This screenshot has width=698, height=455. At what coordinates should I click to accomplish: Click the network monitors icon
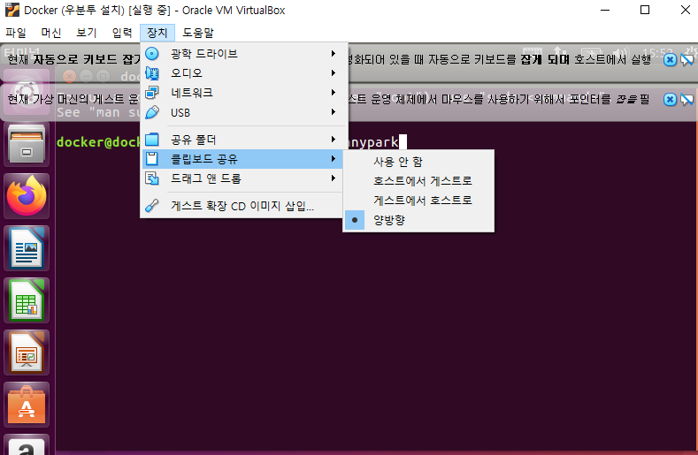(x=152, y=93)
